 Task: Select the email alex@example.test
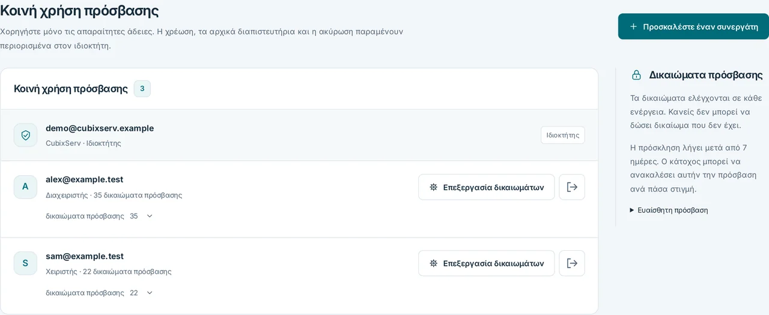[x=85, y=179]
